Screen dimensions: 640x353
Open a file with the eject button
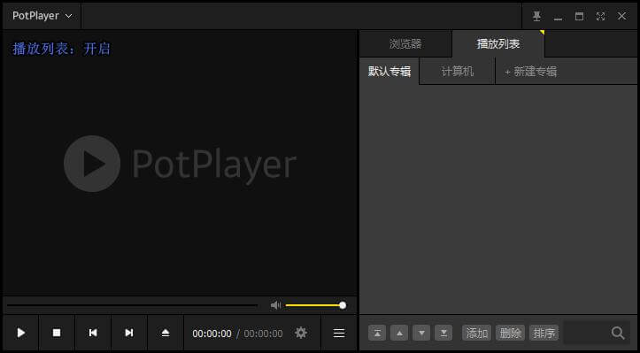[166, 333]
